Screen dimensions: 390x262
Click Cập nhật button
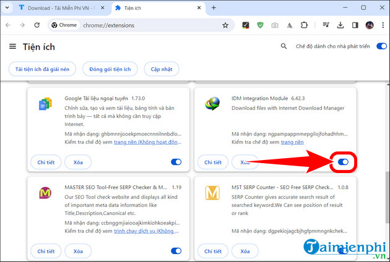tap(162, 69)
